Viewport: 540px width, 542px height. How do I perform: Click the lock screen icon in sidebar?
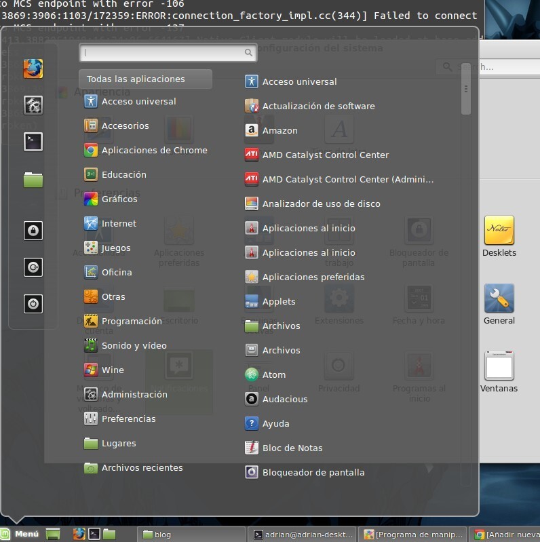tap(33, 231)
